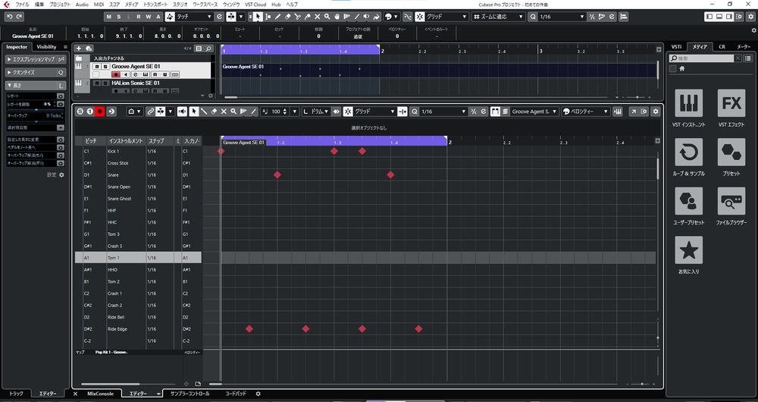Image resolution: width=758 pixels, height=402 pixels.
Task: Open VST Instruments tile in media rack
Action: coord(689,103)
